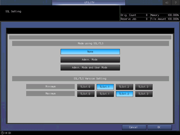180x135 pixels.
Task: Click the Minimum row label
Action: click(x=50, y=87)
